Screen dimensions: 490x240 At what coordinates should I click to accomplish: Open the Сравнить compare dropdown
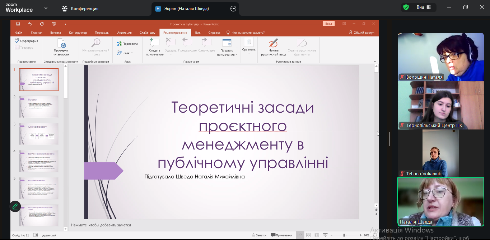(249, 50)
